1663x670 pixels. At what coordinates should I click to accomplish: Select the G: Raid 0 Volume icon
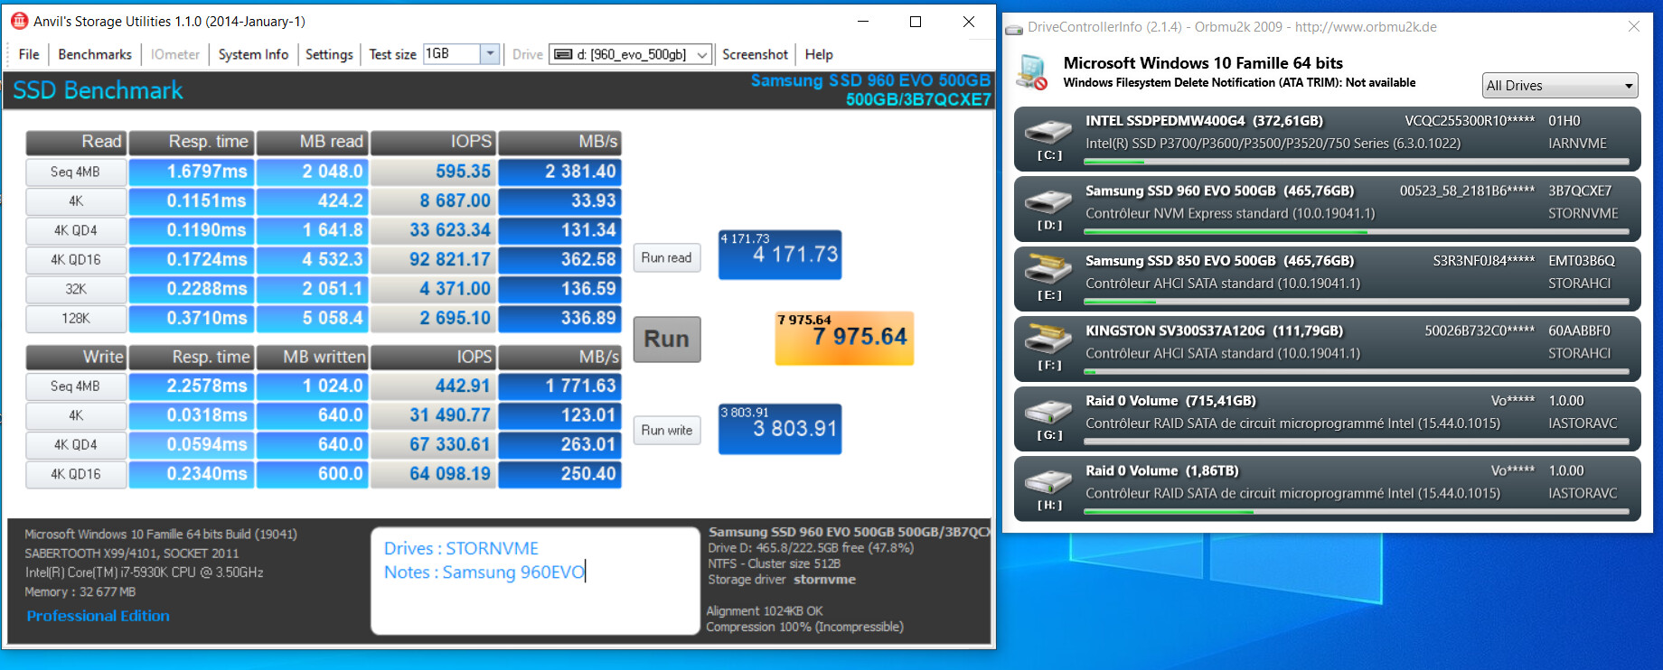(1048, 411)
